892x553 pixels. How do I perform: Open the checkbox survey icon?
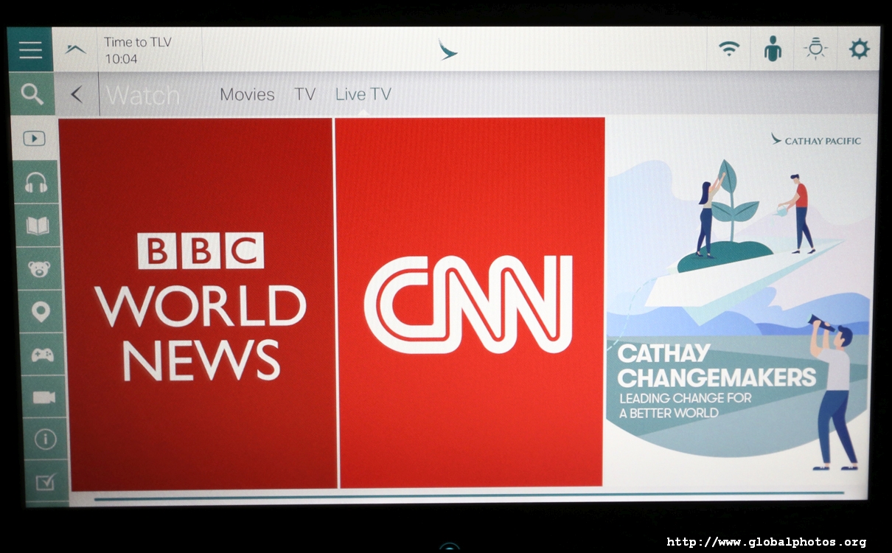click(x=46, y=482)
